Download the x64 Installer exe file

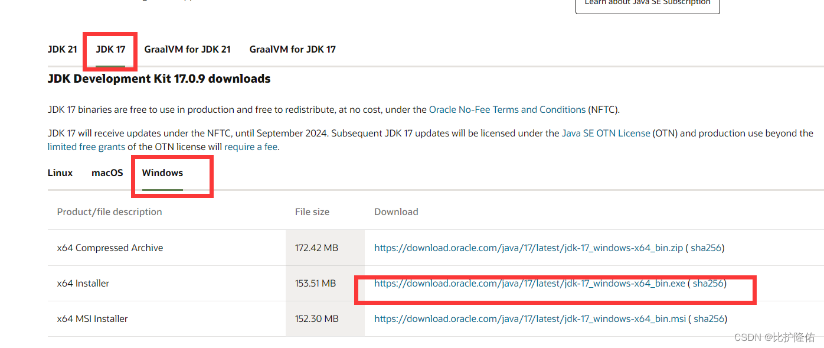pos(529,283)
